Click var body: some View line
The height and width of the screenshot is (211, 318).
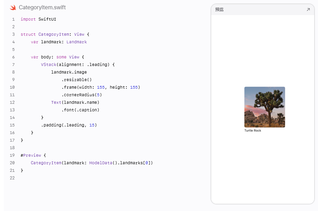57,57
